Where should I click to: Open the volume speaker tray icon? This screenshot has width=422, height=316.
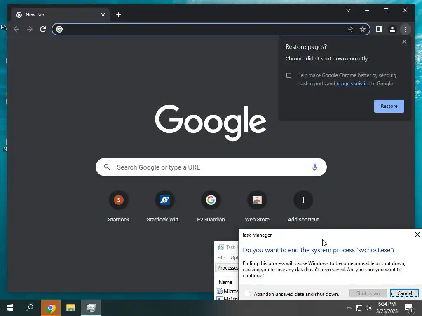pyautogui.click(x=368, y=308)
